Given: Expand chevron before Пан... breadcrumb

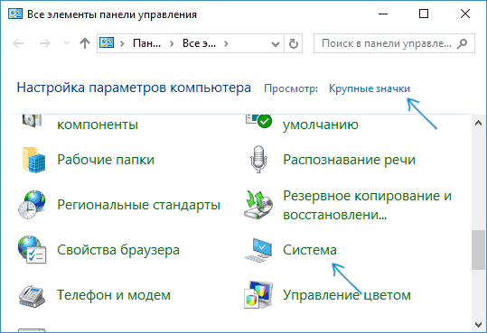Looking at the screenshot, I should tap(122, 43).
